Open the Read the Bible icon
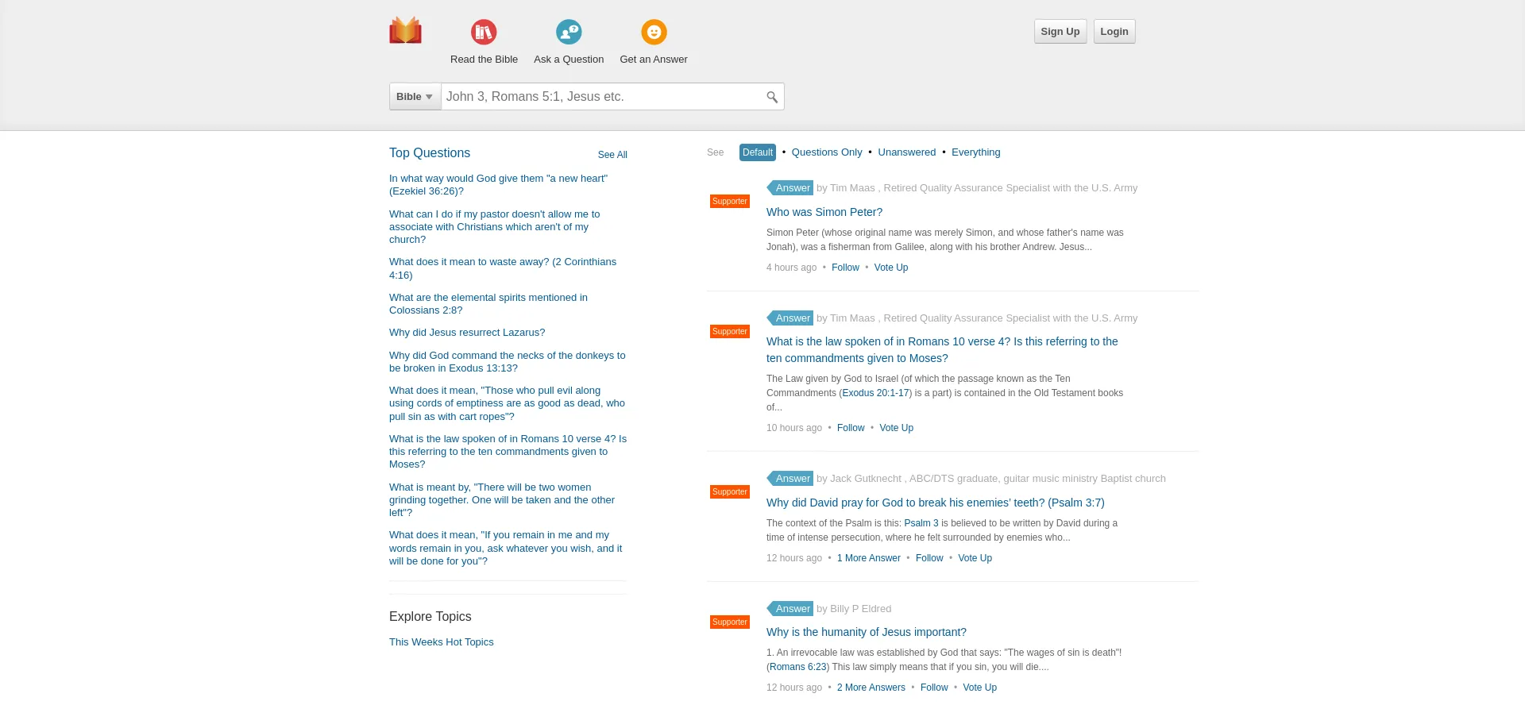 [x=484, y=32]
